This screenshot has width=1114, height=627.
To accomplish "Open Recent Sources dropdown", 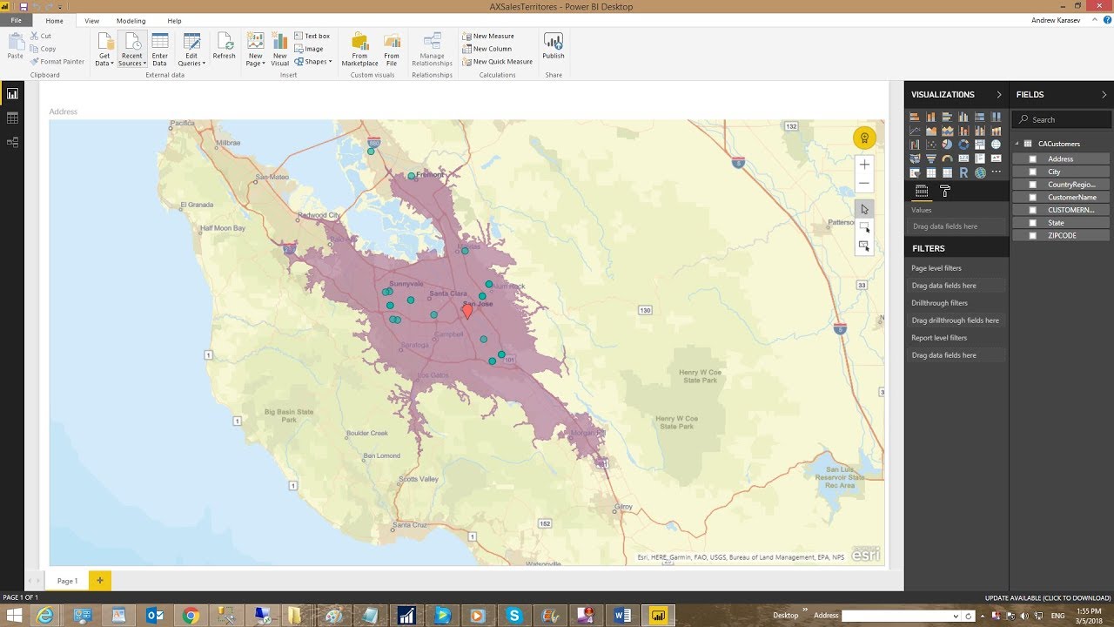I will pos(131,50).
